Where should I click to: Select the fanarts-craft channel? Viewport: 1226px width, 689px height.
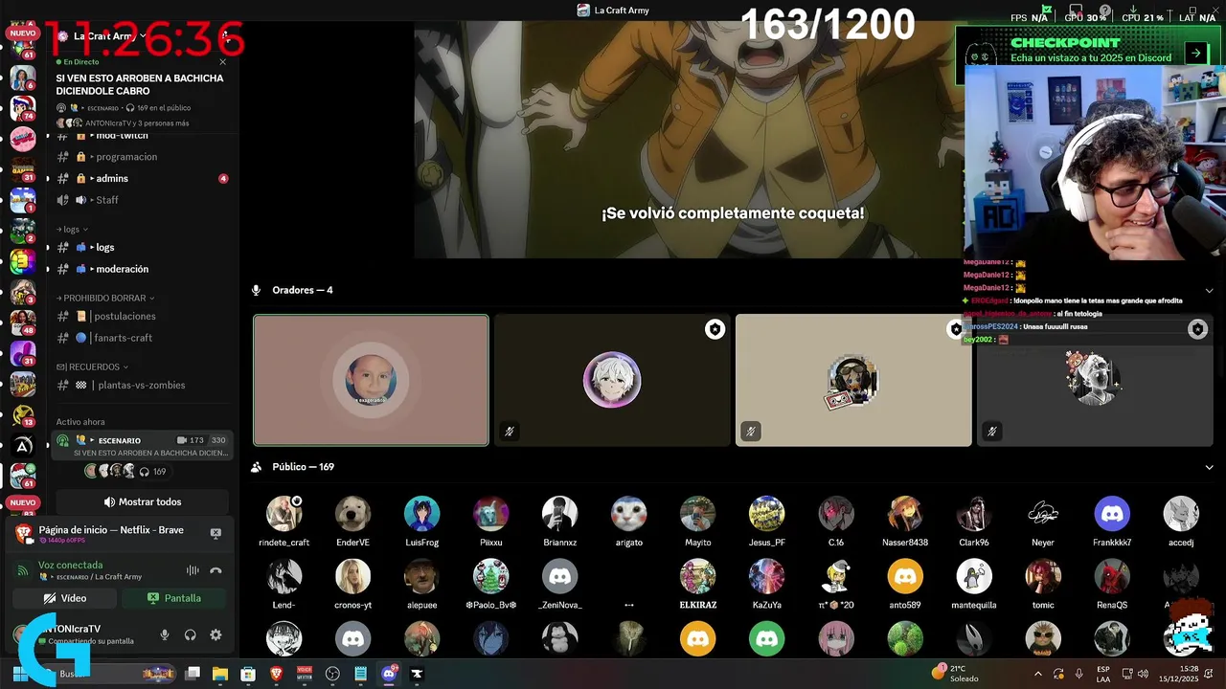(x=125, y=338)
